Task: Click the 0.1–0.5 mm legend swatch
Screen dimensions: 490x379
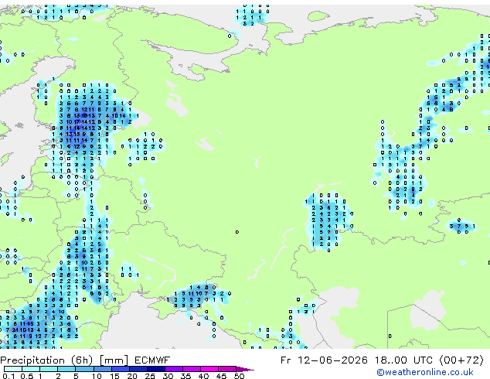Action: click(13, 369)
